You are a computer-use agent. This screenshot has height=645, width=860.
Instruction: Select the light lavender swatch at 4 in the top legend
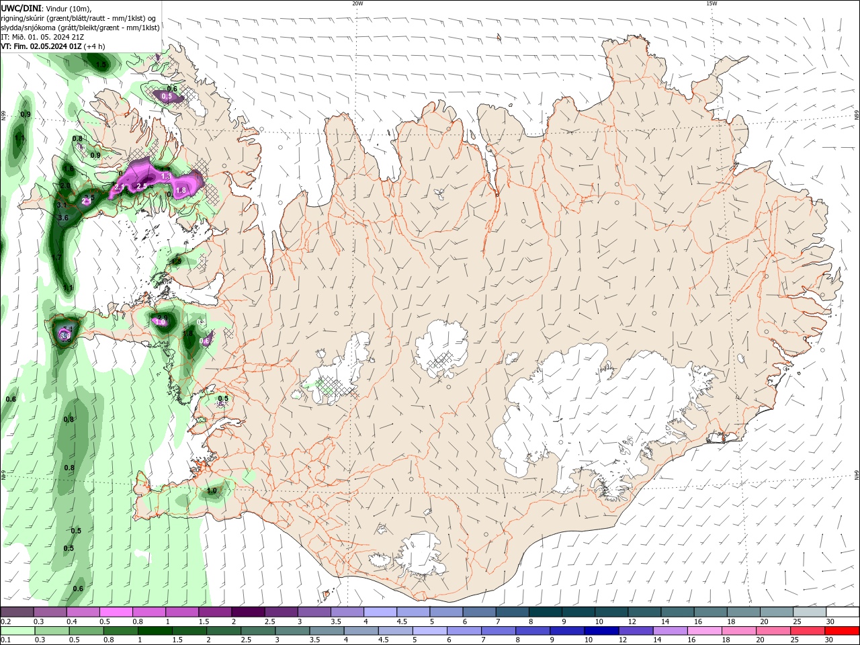coord(380,611)
